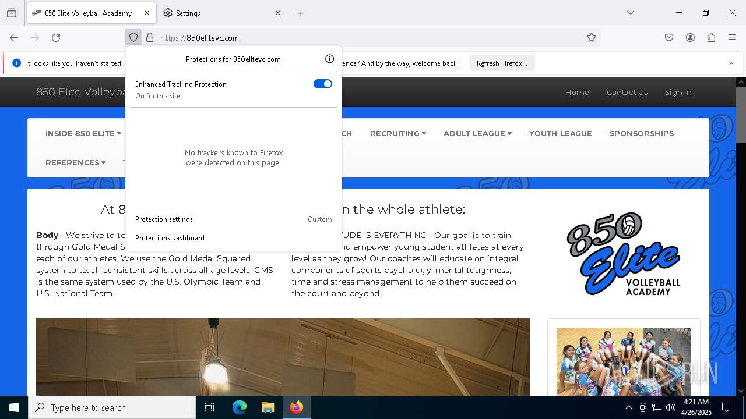Viewport: 746px width, 419px height.
Task: Expand the RECRUITING dropdown menu
Action: tap(398, 133)
